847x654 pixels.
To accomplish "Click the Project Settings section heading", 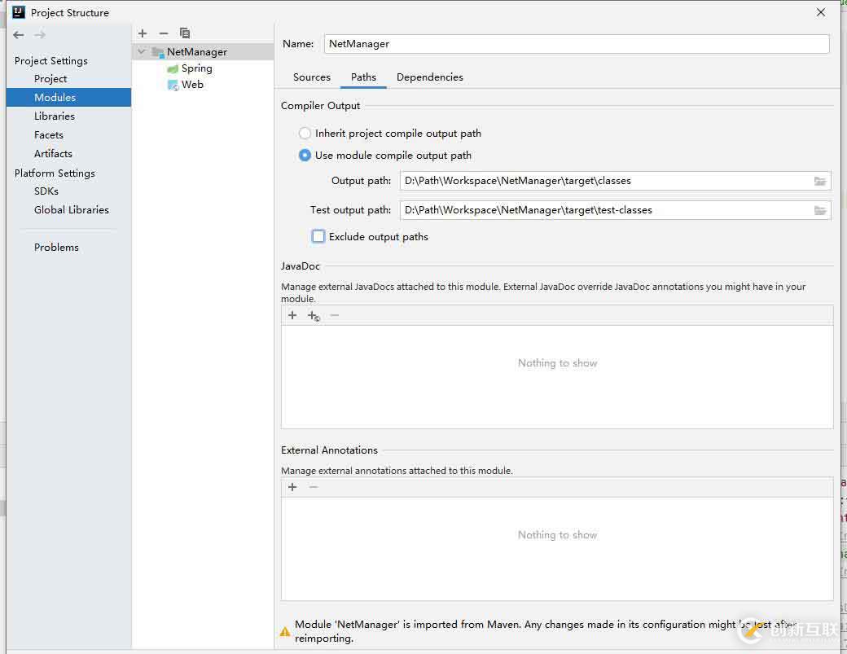I will (50, 61).
